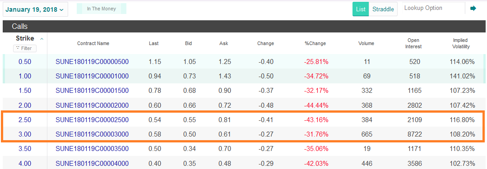Image resolution: width=487 pixels, height=169 pixels.
Task: Open contract SUNE180119C00004000
Action: point(92,164)
